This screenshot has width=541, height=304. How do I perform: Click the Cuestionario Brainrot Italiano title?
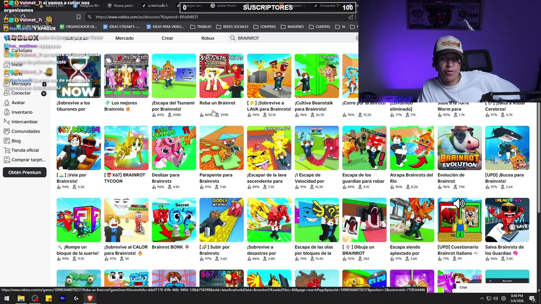point(458,250)
